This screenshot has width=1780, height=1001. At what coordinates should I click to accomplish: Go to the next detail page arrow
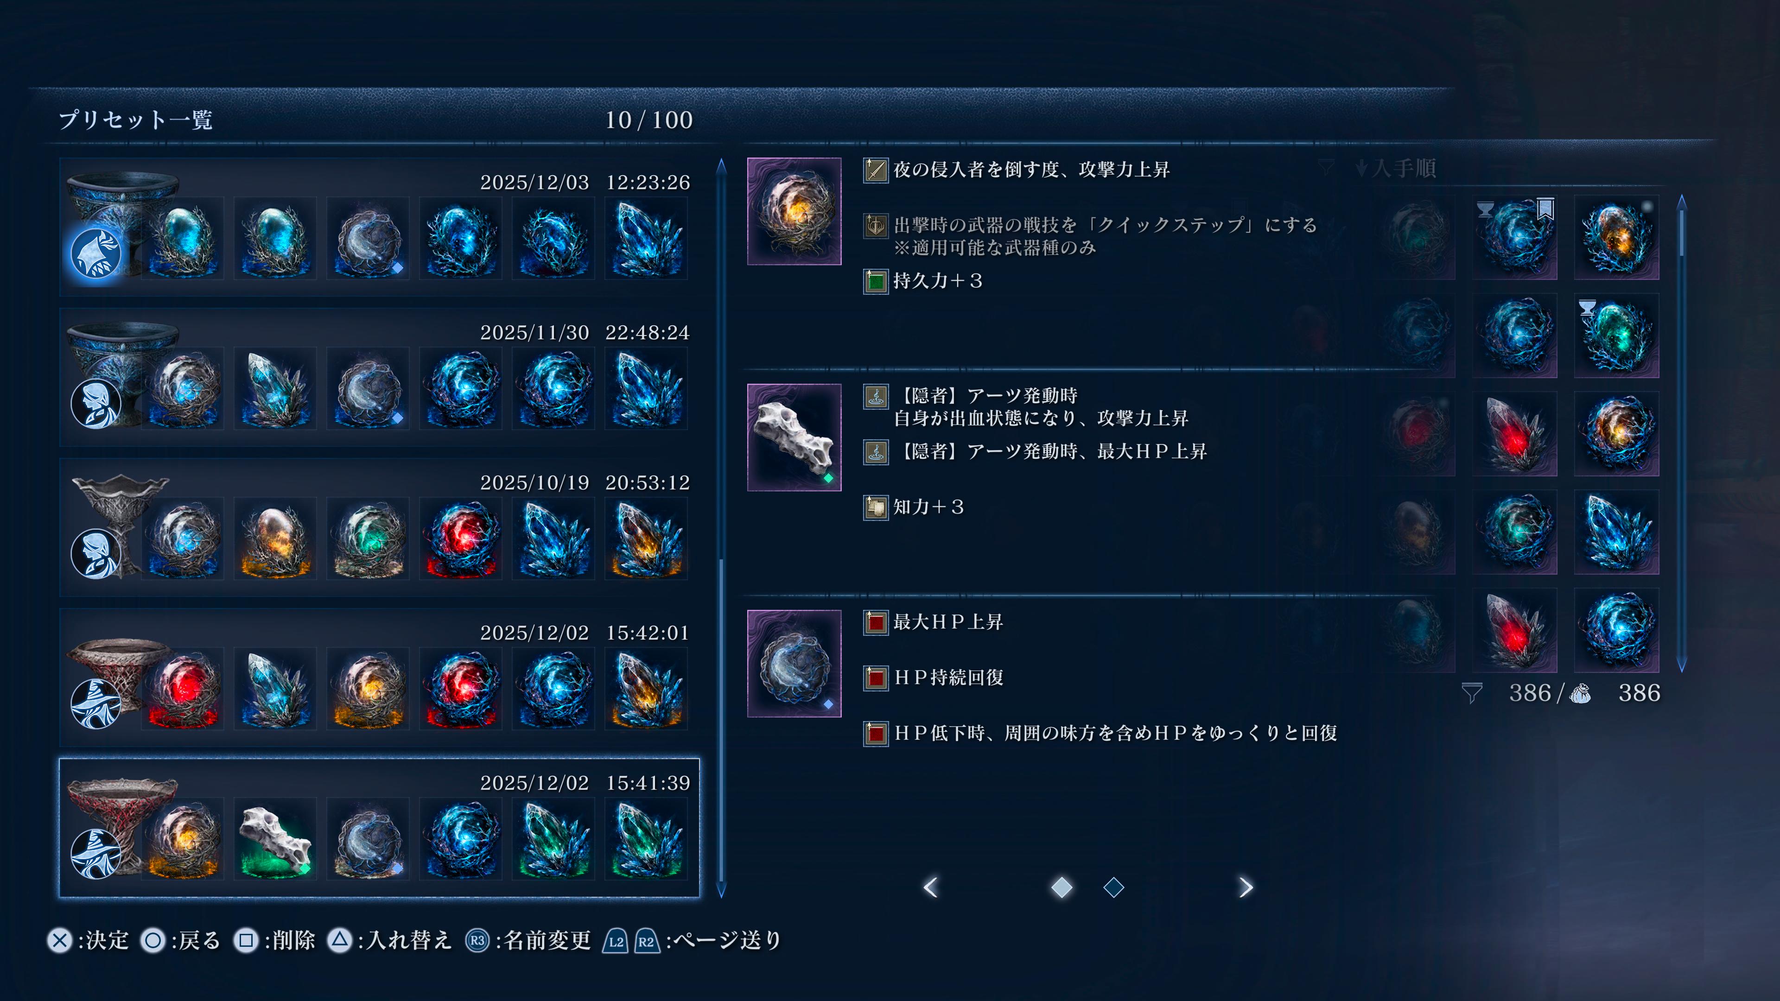1245,887
